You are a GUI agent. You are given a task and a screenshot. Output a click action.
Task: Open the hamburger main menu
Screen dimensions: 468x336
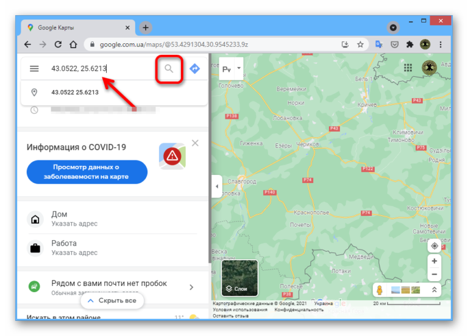[34, 69]
